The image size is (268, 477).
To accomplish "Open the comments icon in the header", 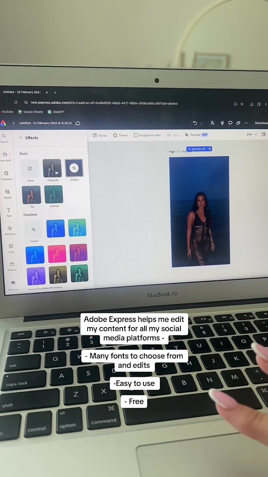I will [230, 123].
